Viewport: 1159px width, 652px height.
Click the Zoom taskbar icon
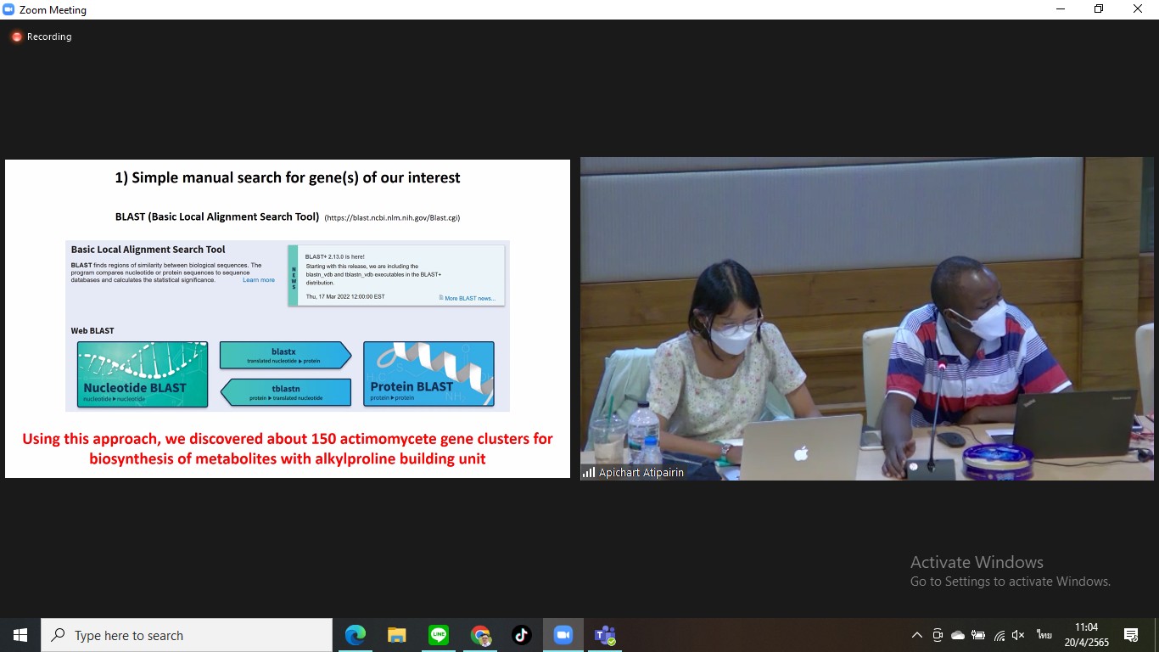coord(563,635)
